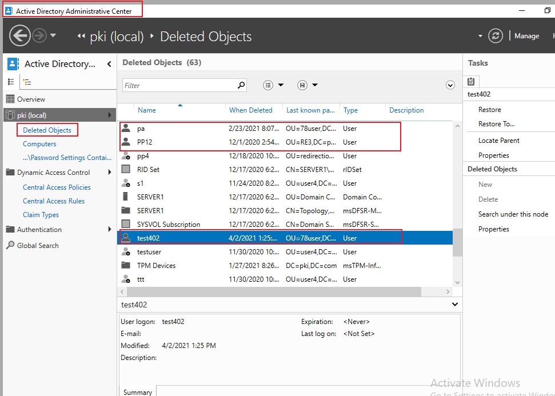Click the vertical scrollbar down arrow

457,282
